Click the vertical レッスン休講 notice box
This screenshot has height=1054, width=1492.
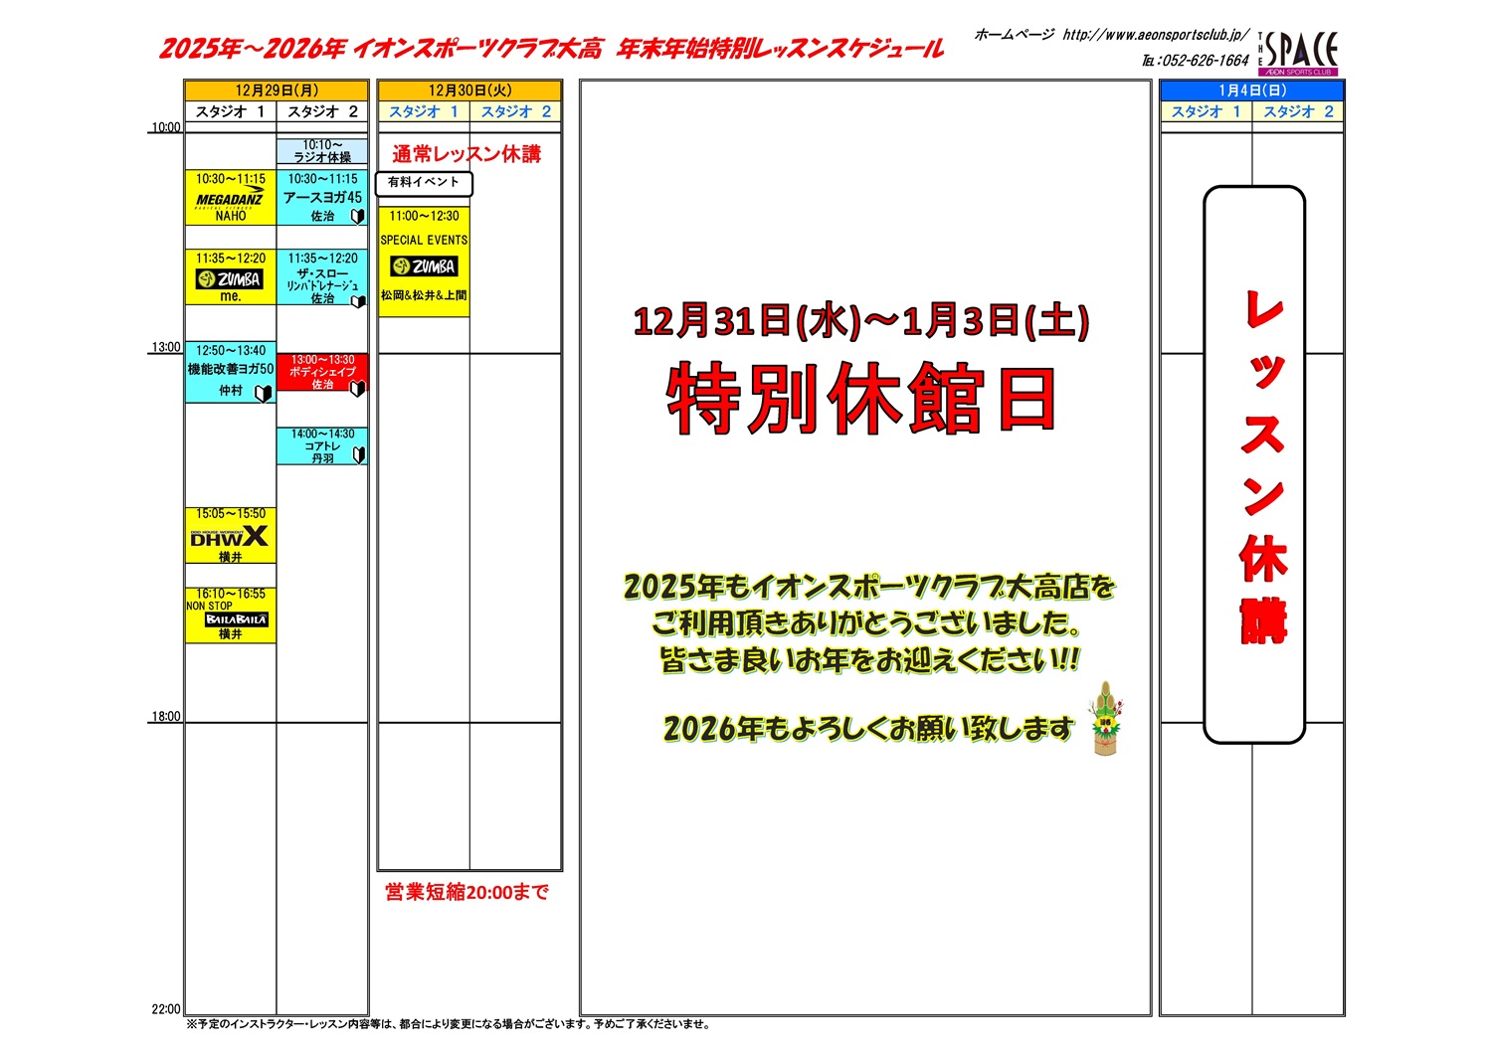[x=1253, y=464]
